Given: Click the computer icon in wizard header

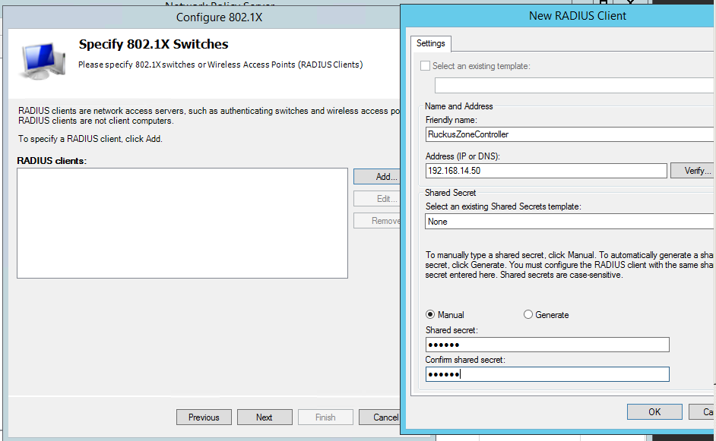Looking at the screenshot, I should 42,62.
